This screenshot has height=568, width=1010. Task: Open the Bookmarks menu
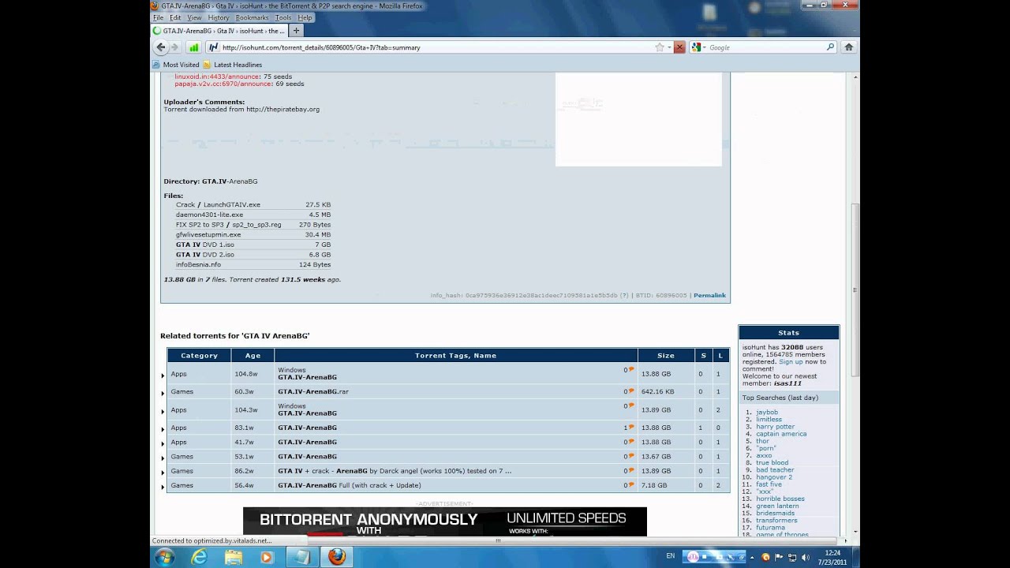(252, 17)
